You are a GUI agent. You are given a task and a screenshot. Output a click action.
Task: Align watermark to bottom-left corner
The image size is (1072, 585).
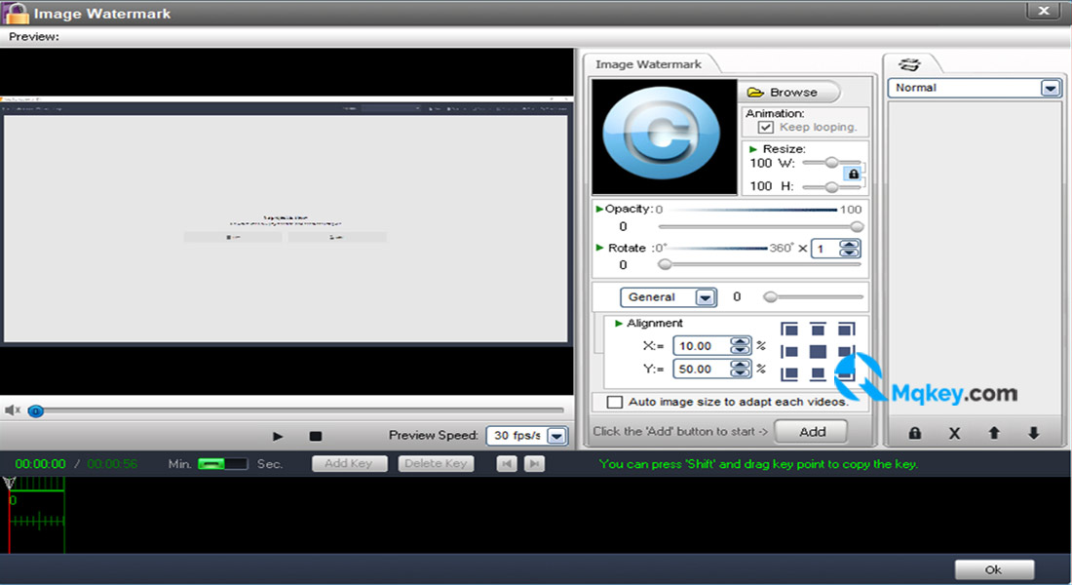pos(789,373)
